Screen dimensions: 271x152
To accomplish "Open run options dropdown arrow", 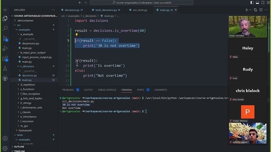I will coord(250,10).
